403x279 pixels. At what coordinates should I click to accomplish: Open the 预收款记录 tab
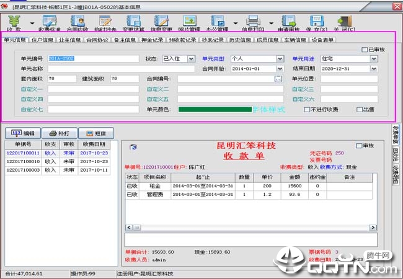coord(182,40)
